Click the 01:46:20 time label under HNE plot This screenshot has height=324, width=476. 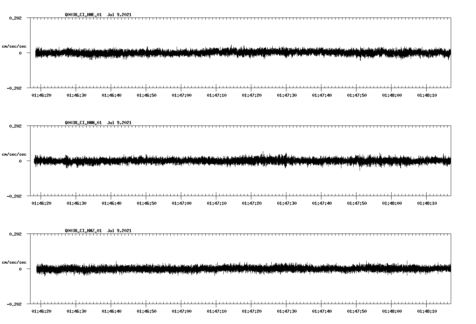click(x=41, y=95)
